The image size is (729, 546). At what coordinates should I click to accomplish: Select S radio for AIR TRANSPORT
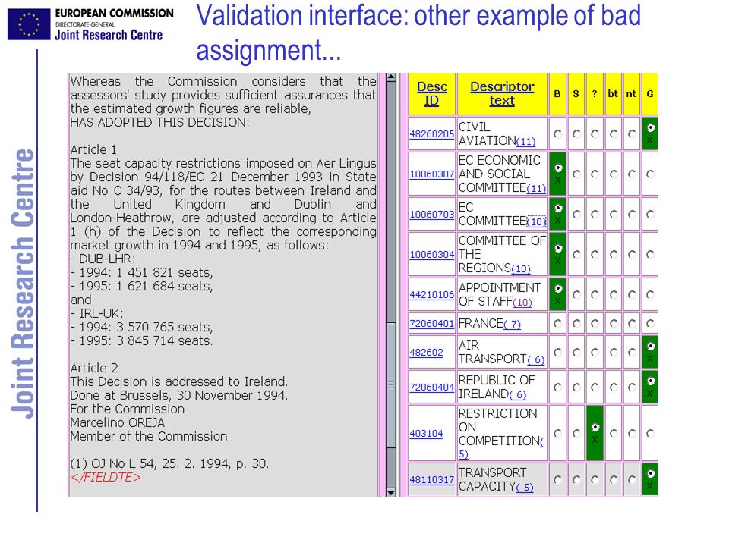(x=576, y=353)
